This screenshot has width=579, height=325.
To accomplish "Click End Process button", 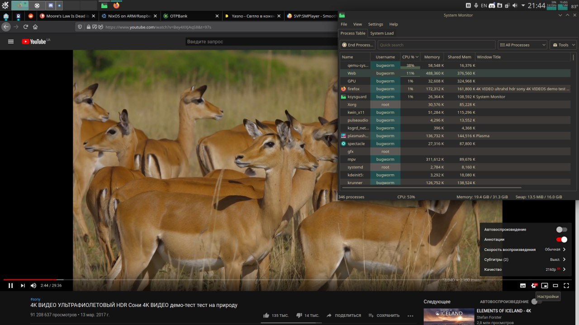I will [358, 45].
